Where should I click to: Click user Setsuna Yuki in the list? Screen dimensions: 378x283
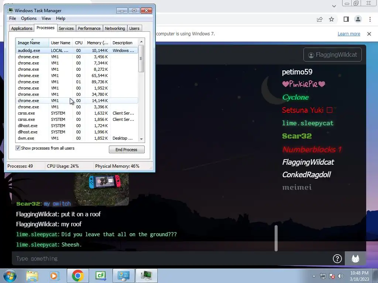click(307, 110)
